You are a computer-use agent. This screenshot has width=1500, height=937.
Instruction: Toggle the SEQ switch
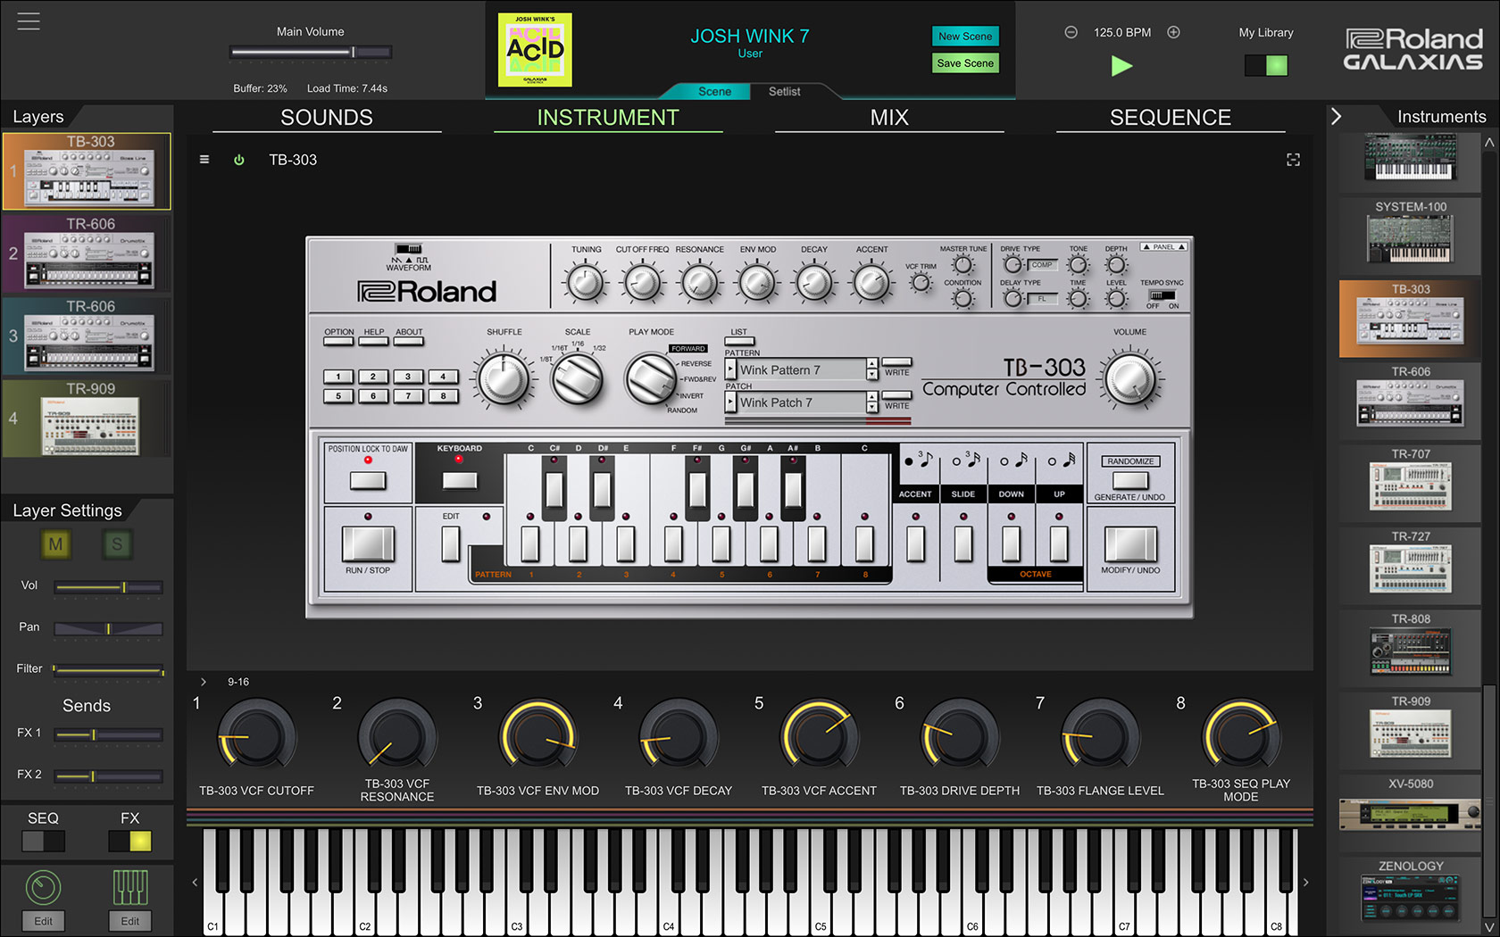point(43,841)
